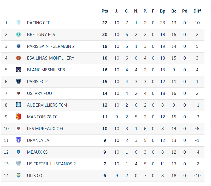Select the Aubervilliers FCM logo
Image resolution: width=211 pixels, height=186 pixels.
[x=19, y=105]
